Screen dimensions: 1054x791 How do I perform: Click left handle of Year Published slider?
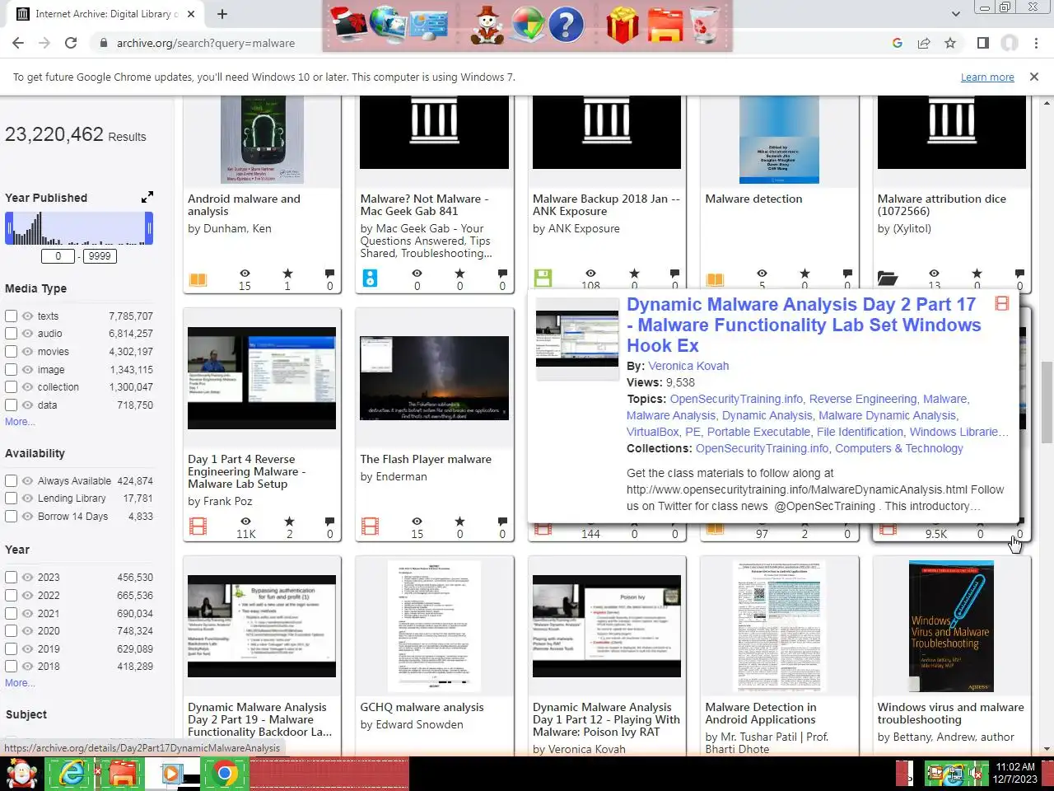tap(8, 228)
